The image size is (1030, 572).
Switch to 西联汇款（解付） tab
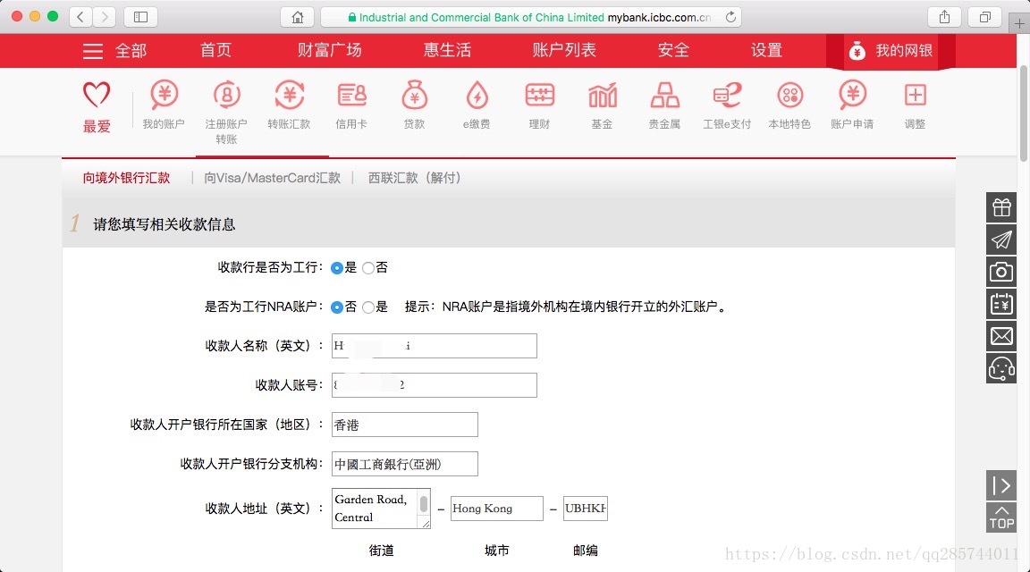coord(415,178)
